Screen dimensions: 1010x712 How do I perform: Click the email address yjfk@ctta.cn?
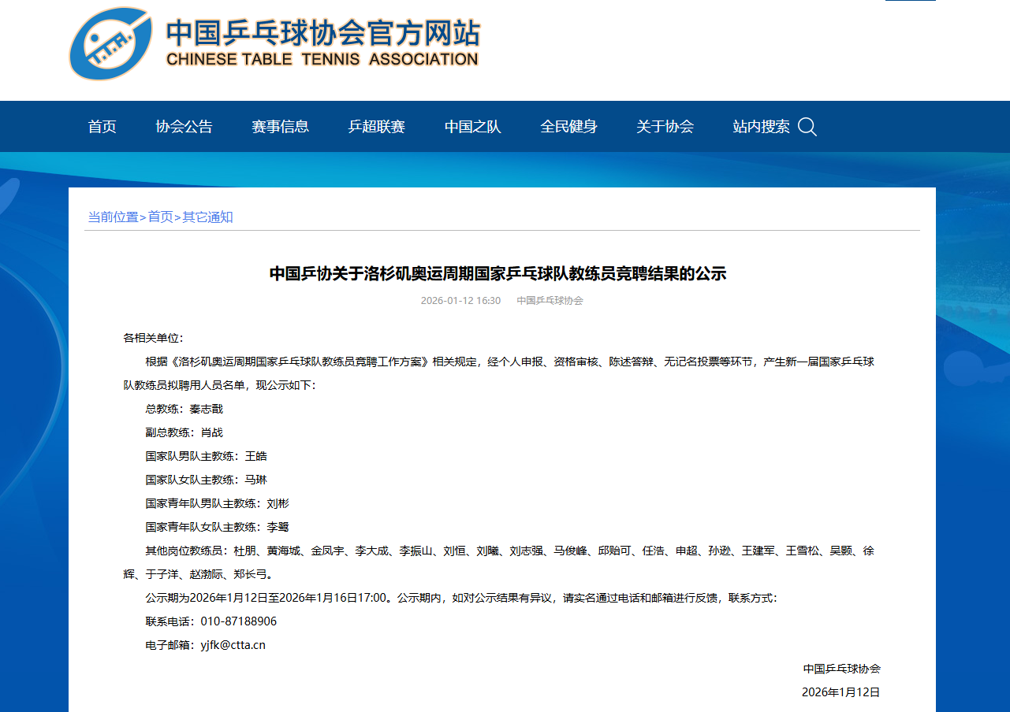click(x=233, y=645)
